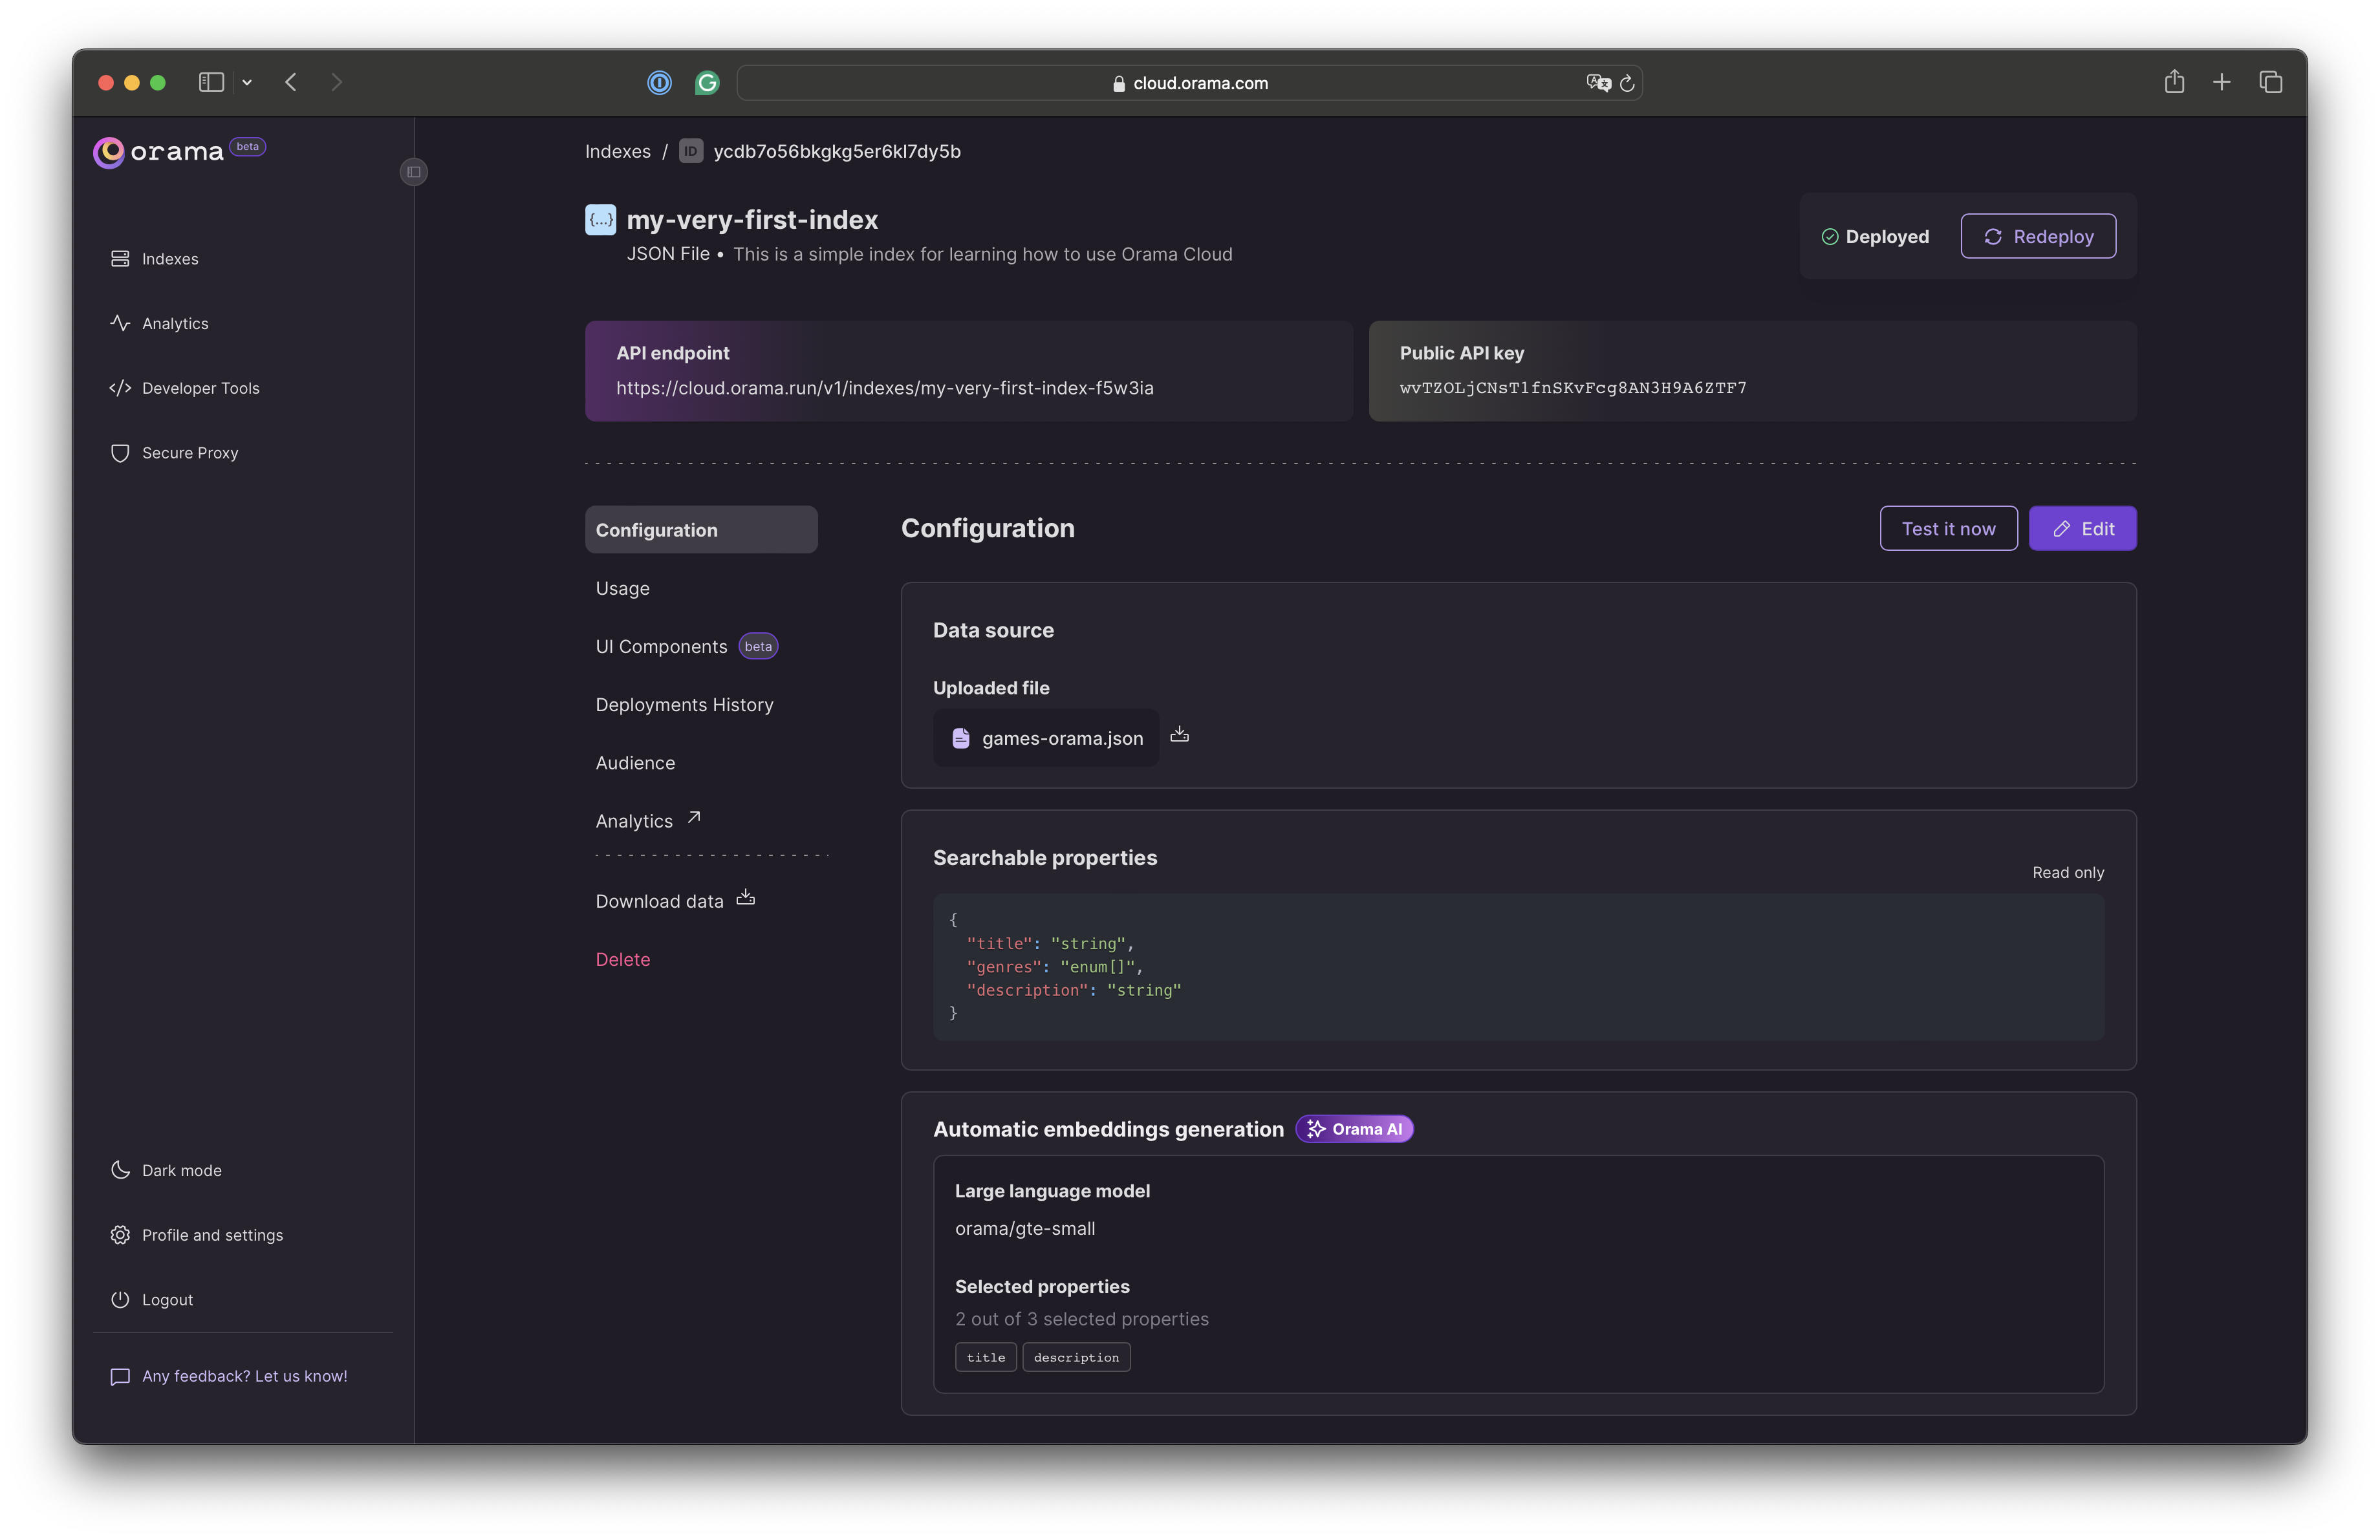Image resolution: width=2380 pixels, height=1540 pixels.
Task: Open Analytics in the left sidebar
Action: point(159,324)
